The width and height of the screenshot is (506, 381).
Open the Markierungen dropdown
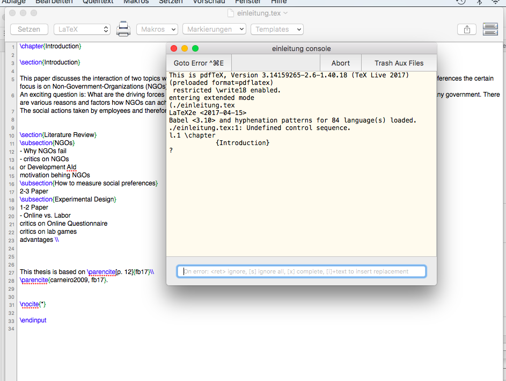pos(214,29)
